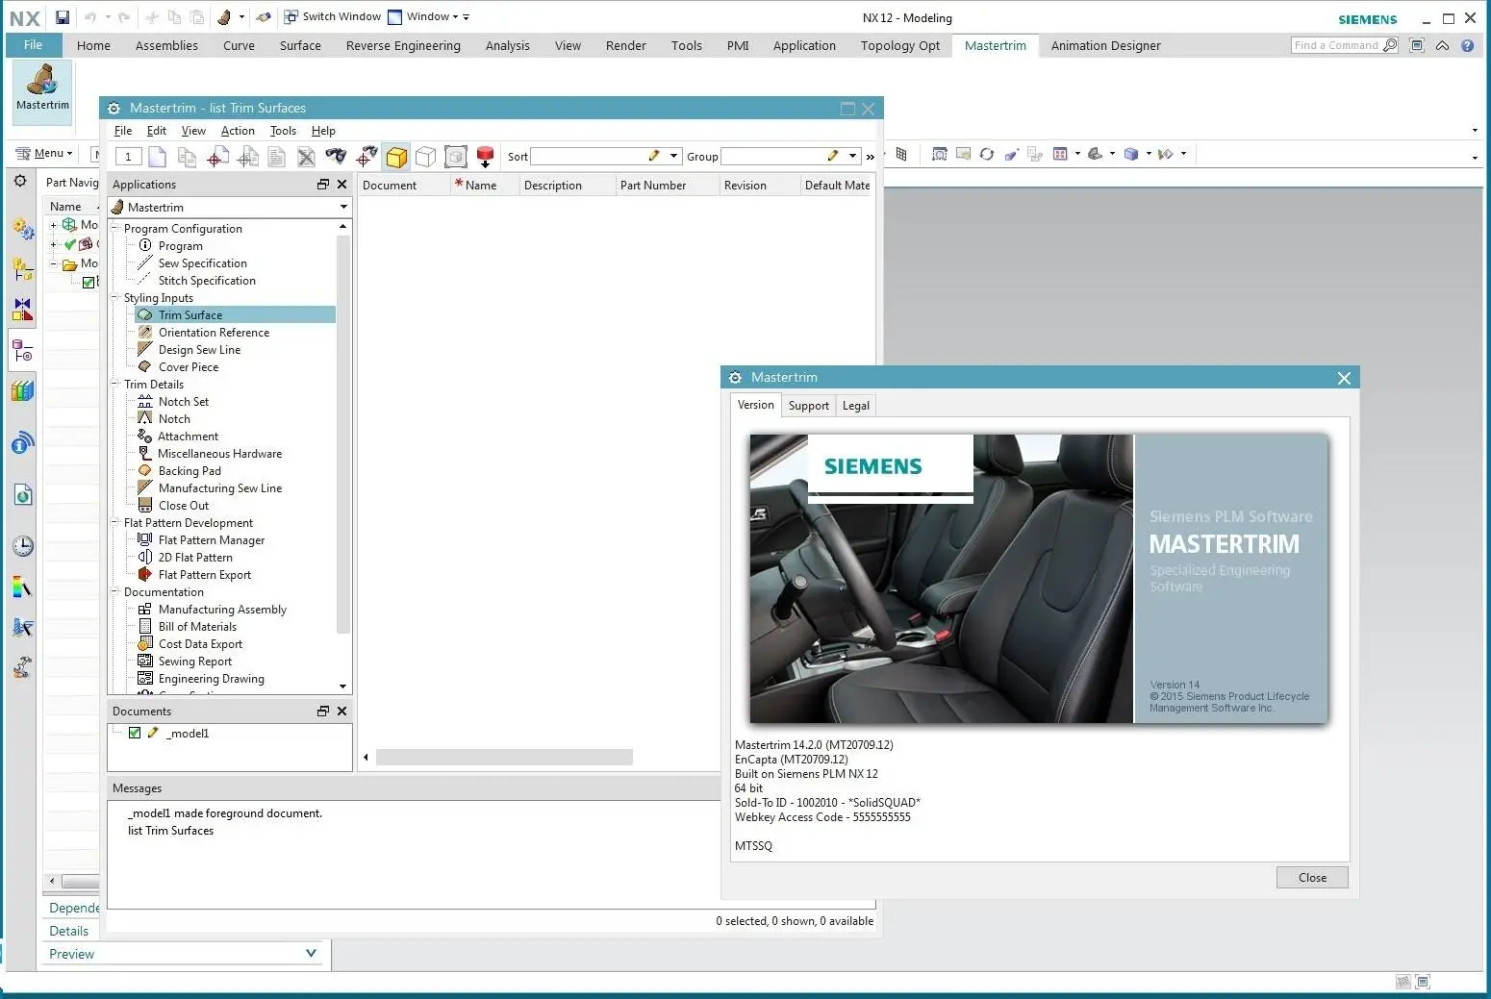The image size is (1491, 999).
Task: Click the horizontal scrollbar under document list
Action: [504, 758]
